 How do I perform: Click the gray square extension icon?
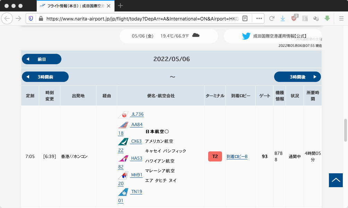pyautogui.click(x=305, y=18)
